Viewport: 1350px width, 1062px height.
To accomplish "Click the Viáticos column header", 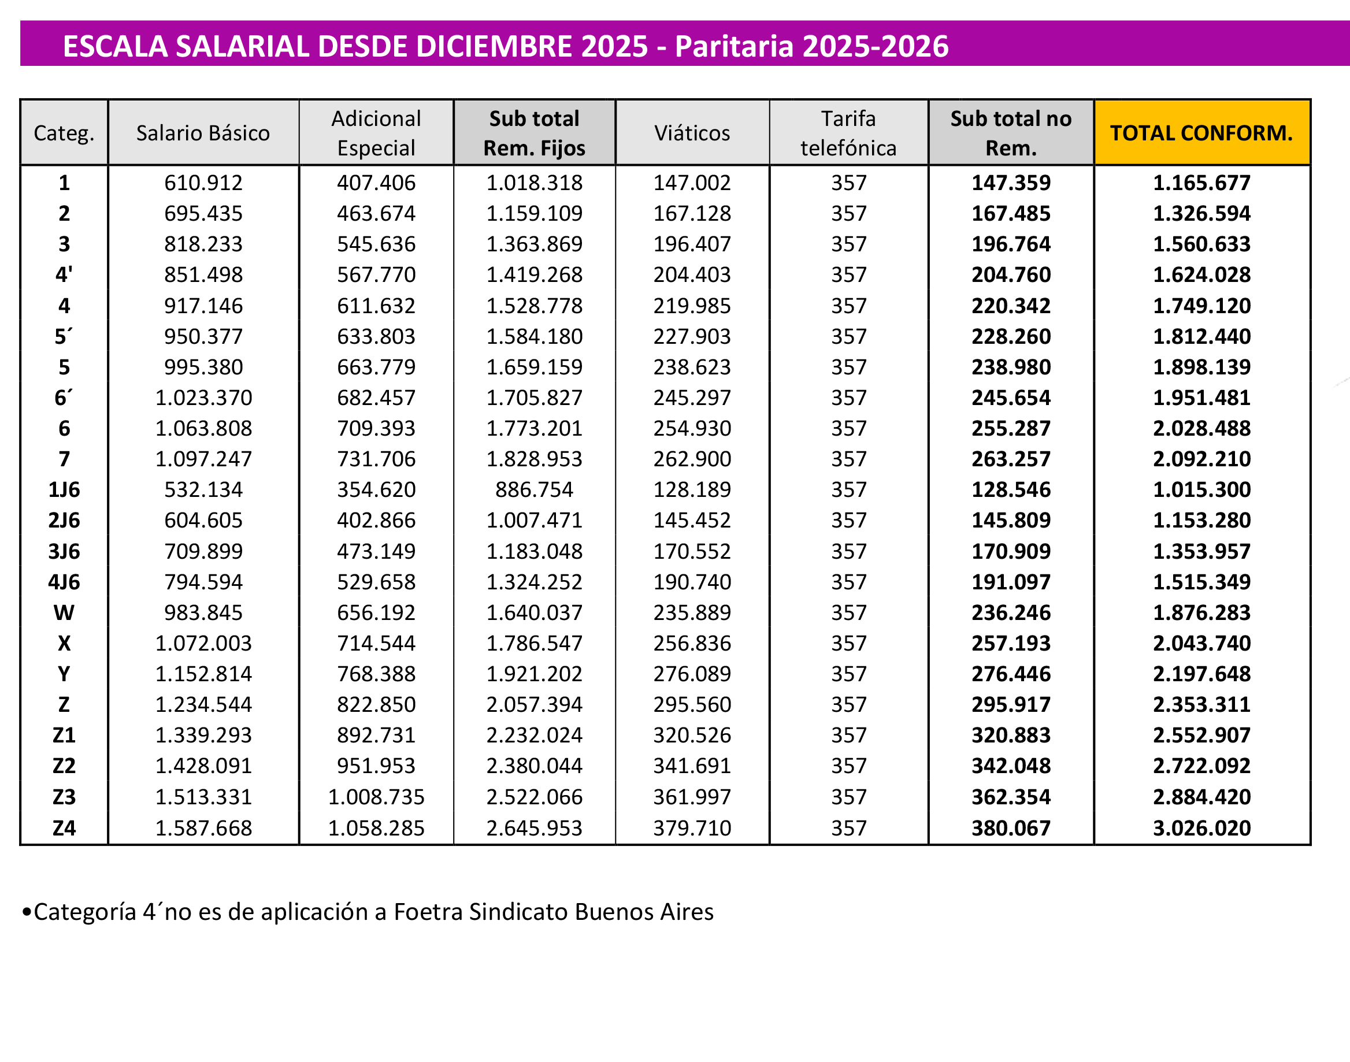I will coord(692,132).
